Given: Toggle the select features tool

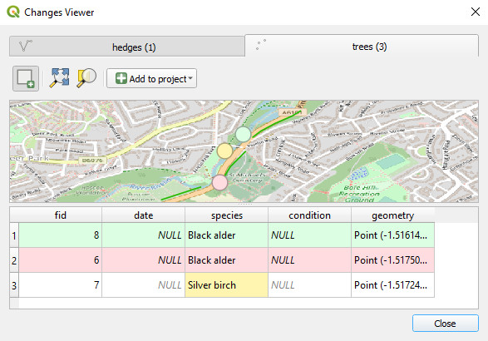Looking at the screenshot, I should pos(26,78).
